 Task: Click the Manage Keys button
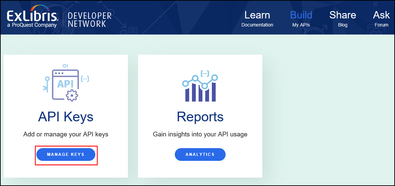(66, 154)
